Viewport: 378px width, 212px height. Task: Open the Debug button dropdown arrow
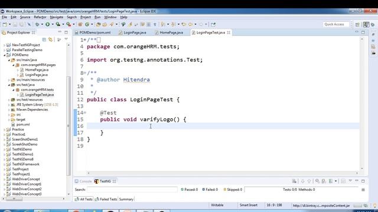tap(42, 24)
